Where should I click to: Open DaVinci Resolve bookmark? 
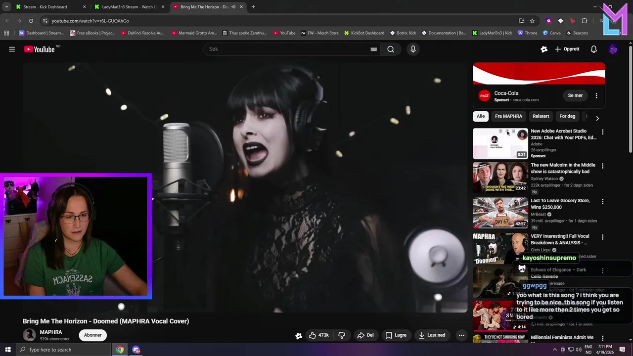(x=142, y=33)
